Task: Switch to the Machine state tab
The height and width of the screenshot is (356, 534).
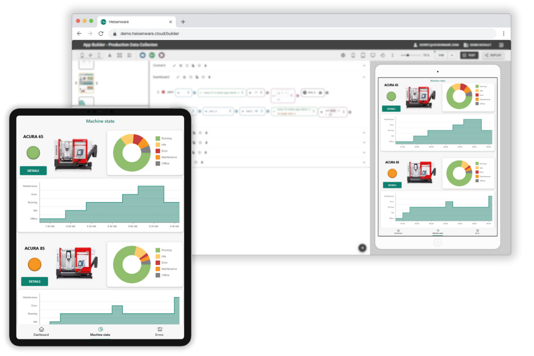Action: pos(100,332)
